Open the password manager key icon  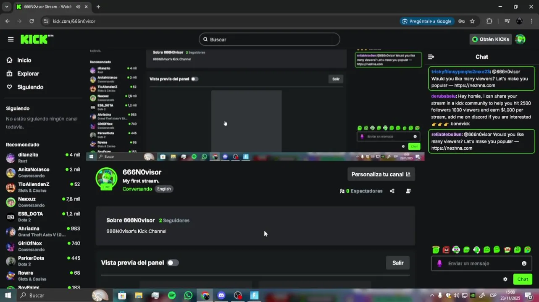(x=461, y=21)
